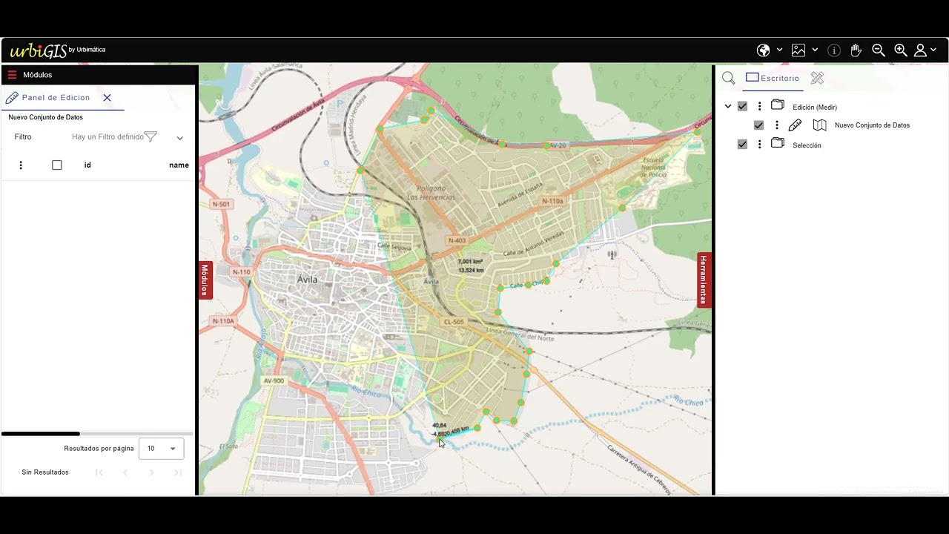
Task: Click the folder icon beside Selección
Action: (x=777, y=144)
